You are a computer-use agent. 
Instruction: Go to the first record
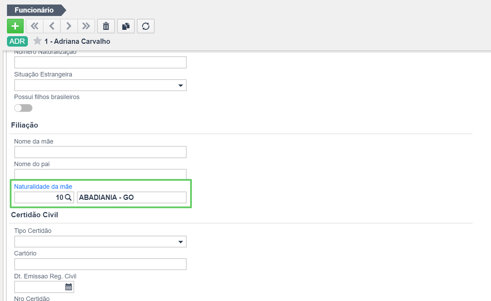[34, 26]
